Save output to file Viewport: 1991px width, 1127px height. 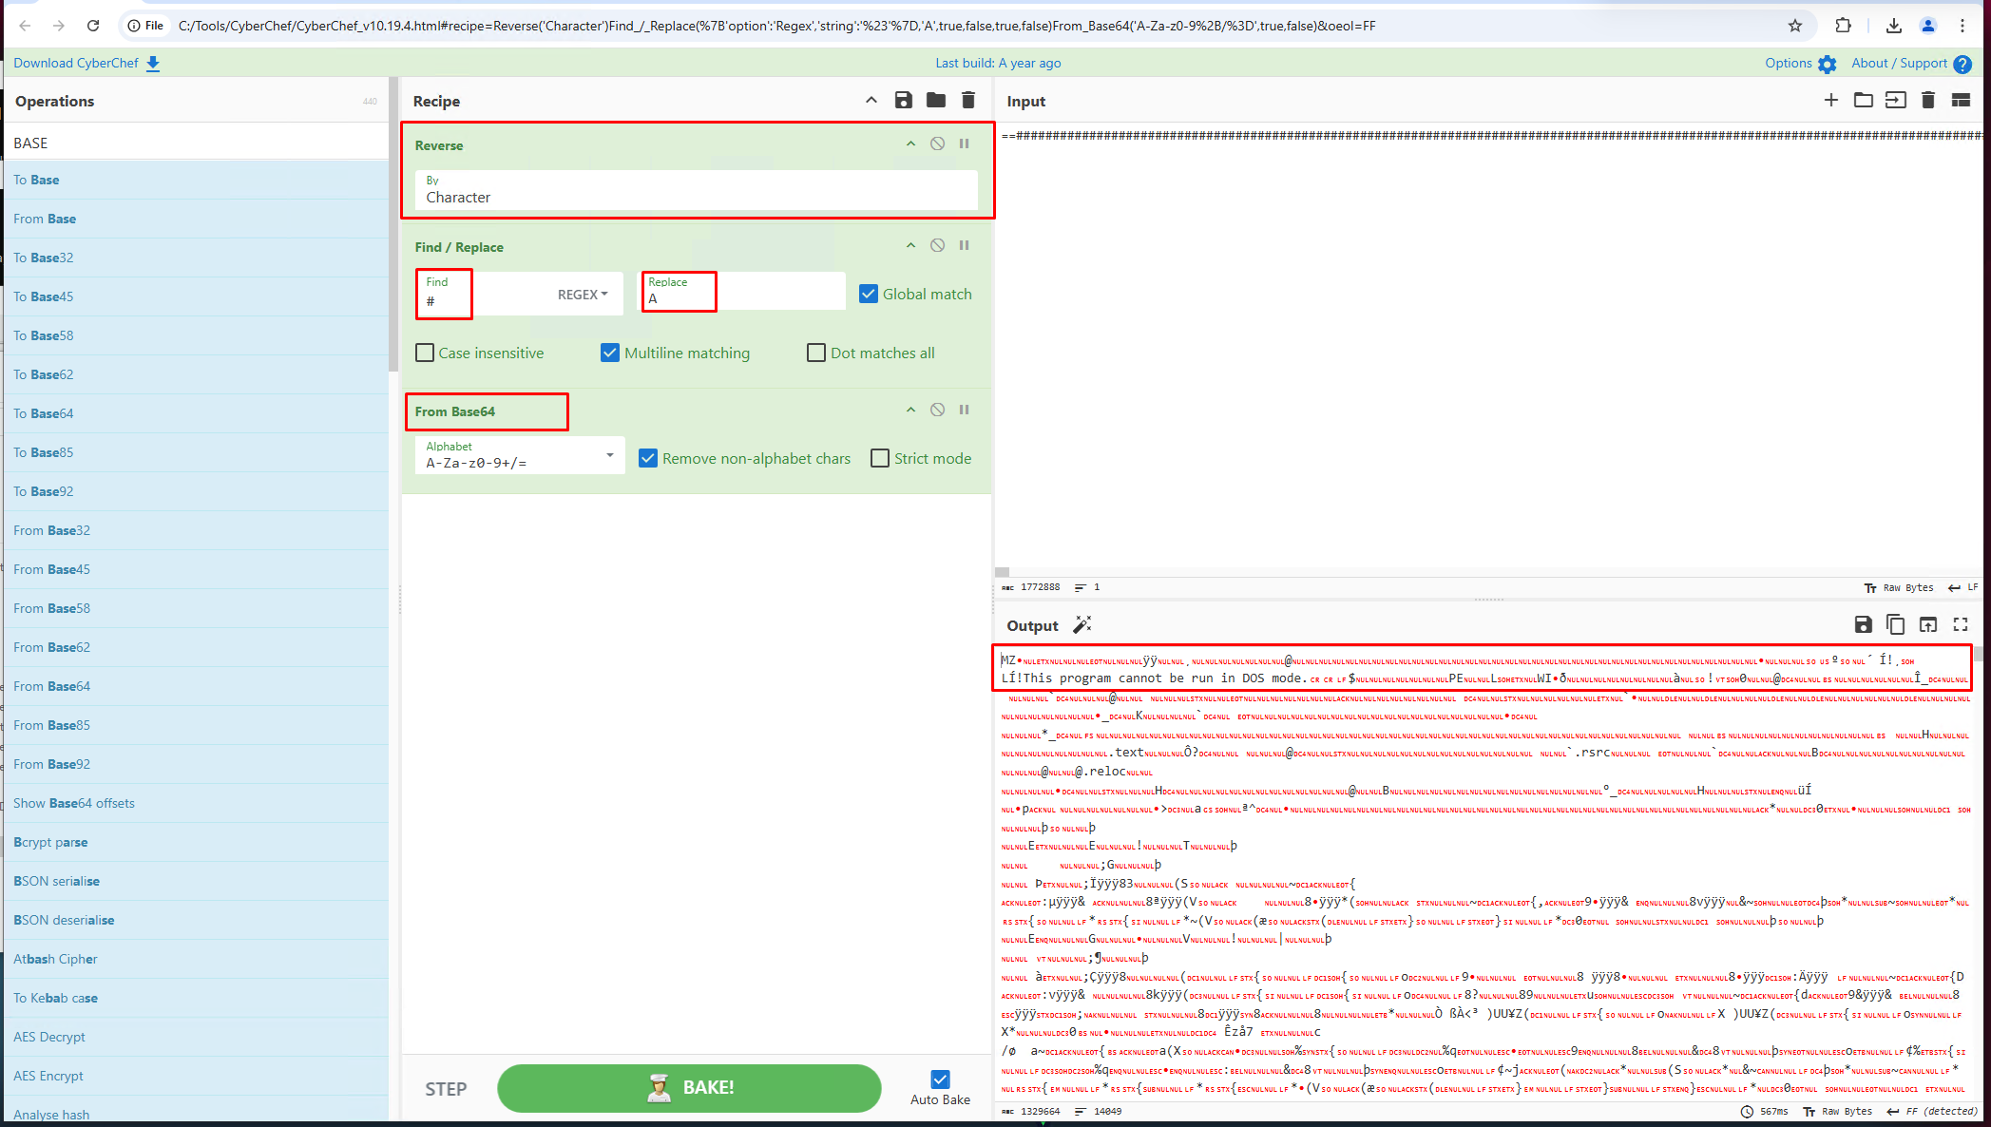[x=1864, y=624]
